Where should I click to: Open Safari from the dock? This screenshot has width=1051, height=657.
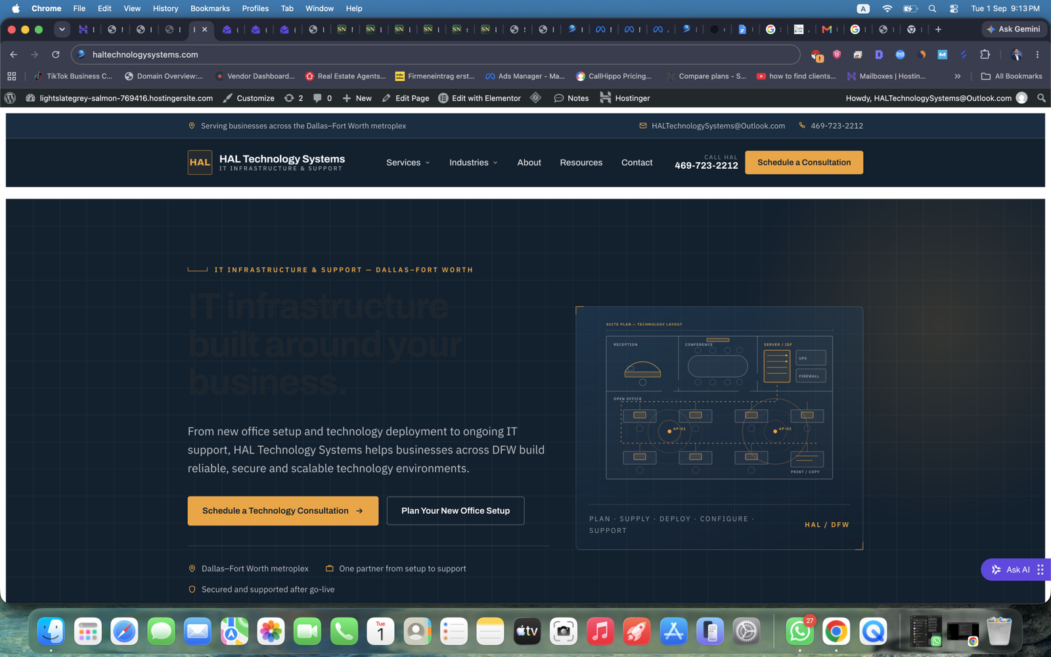point(124,631)
